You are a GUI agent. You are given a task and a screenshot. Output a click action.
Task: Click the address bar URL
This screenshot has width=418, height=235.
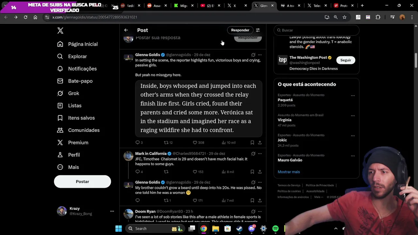(95, 17)
